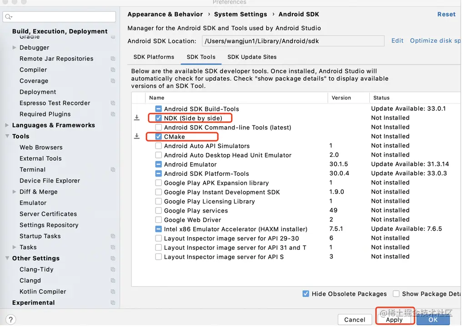The height and width of the screenshot is (327, 462).
Task: Toggle Hide Obsolete Packages checkbox
Action: (x=306, y=293)
